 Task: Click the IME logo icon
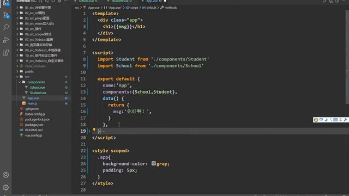pyautogui.click(x=316, y=120)
